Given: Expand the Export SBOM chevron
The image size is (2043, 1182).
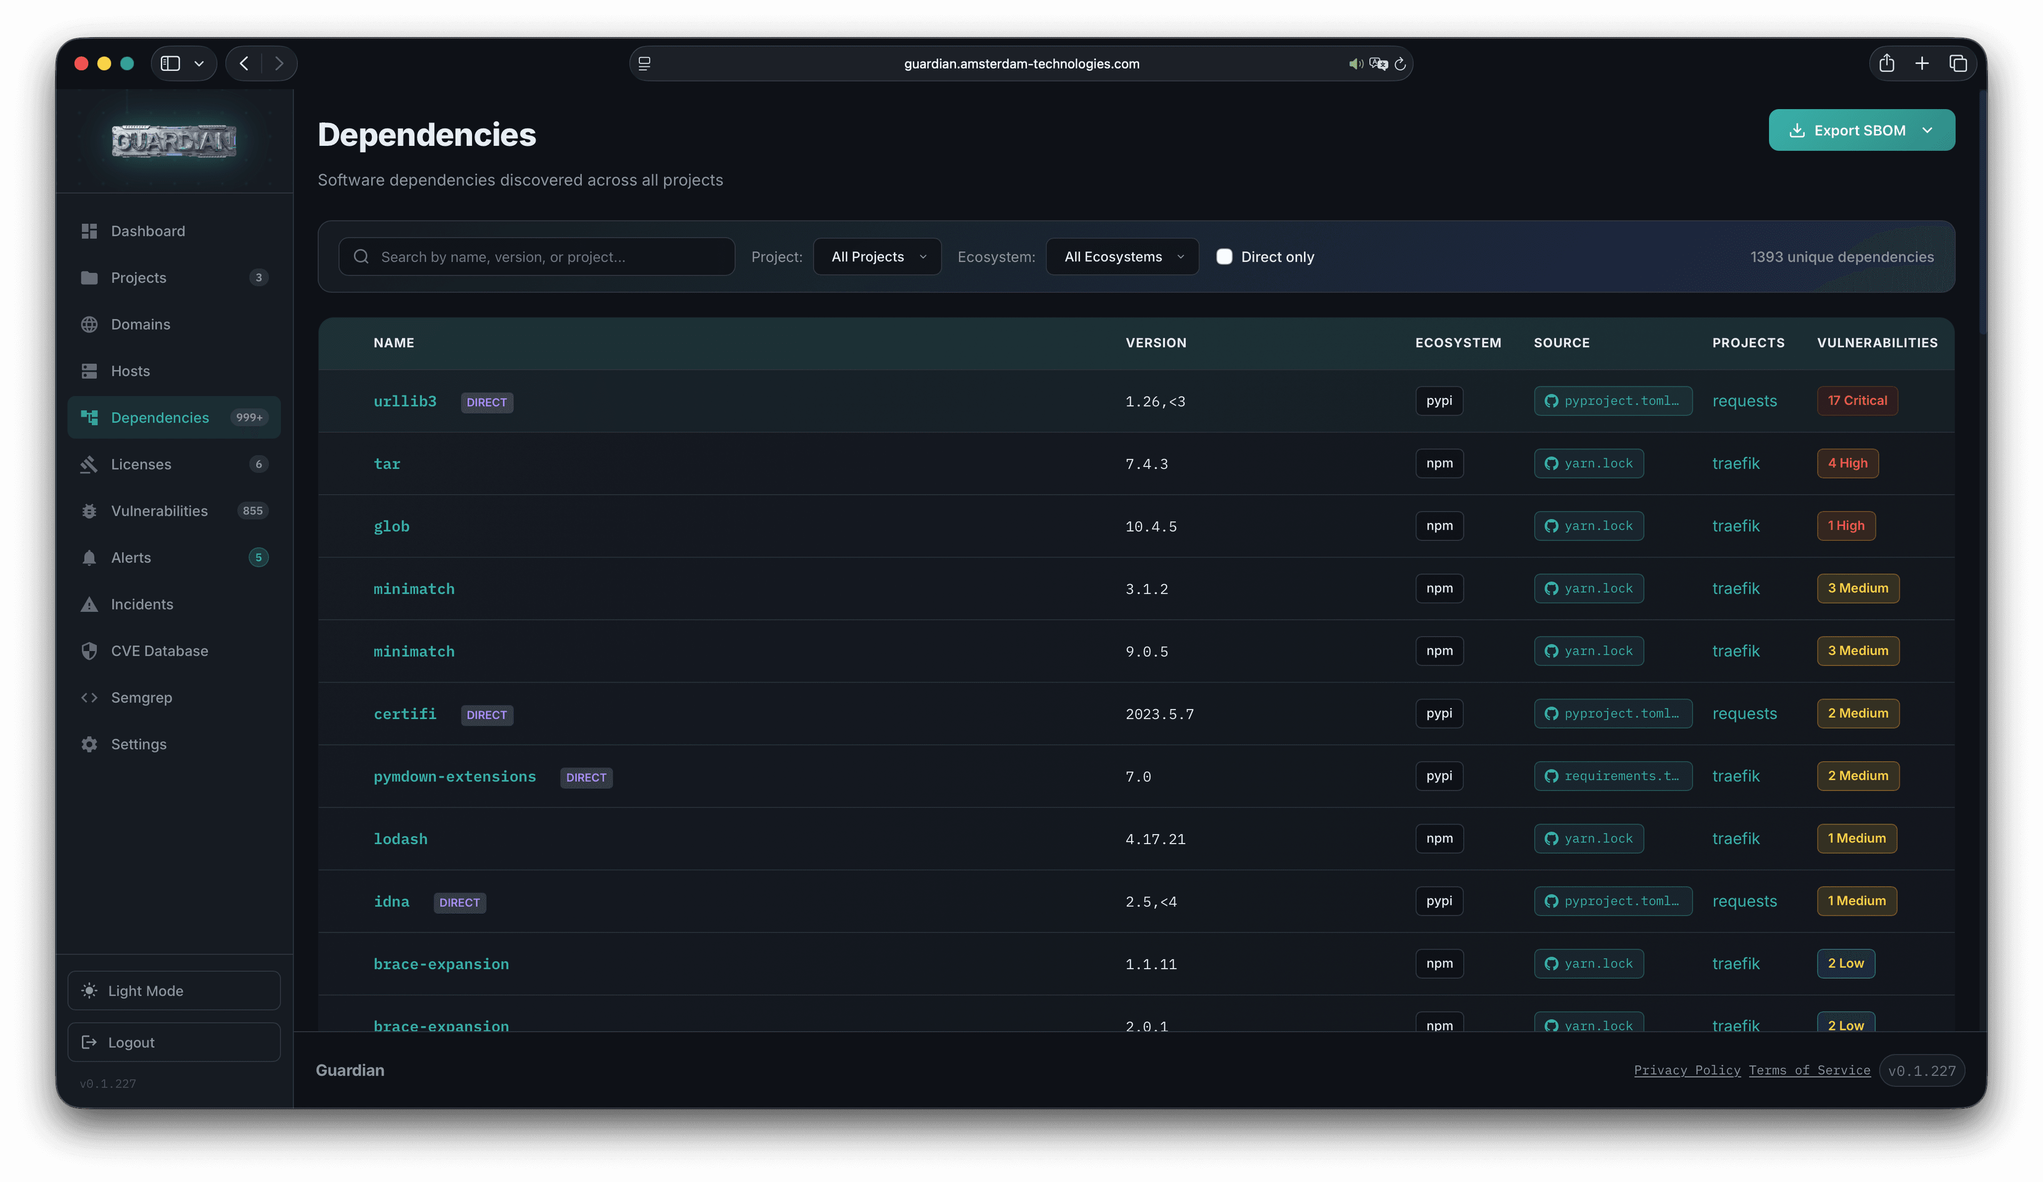Looking at the screenshot, I should (x=1927, y=130).
